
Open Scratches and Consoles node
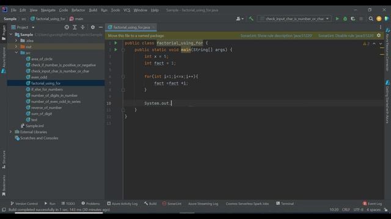(39, 138)
